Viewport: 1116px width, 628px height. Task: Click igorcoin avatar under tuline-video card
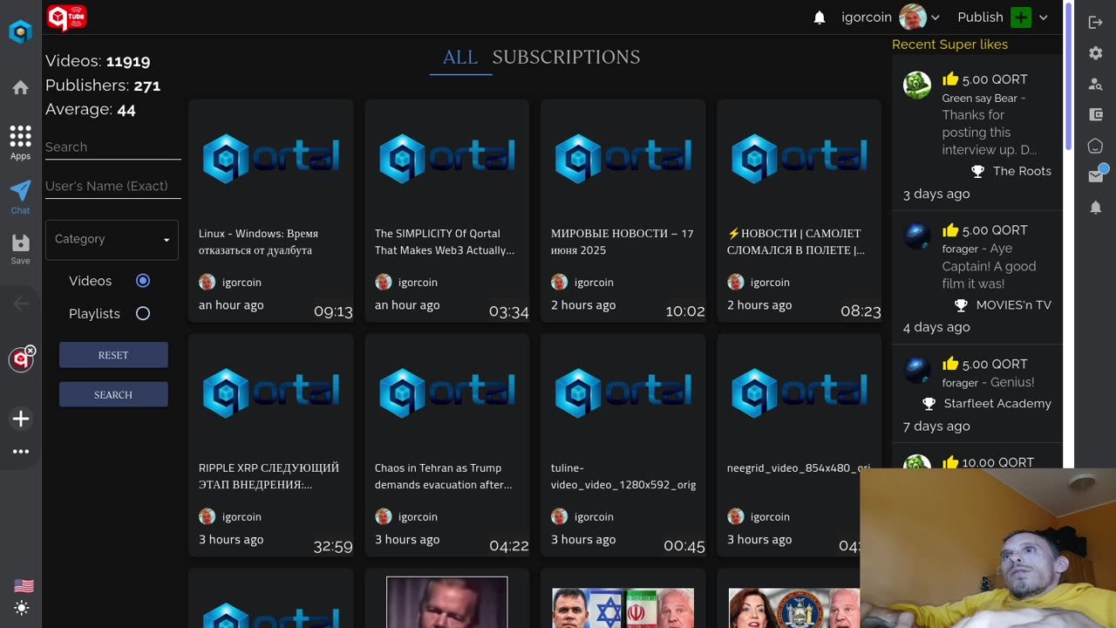pyautogui.click(x=559, y=516)
